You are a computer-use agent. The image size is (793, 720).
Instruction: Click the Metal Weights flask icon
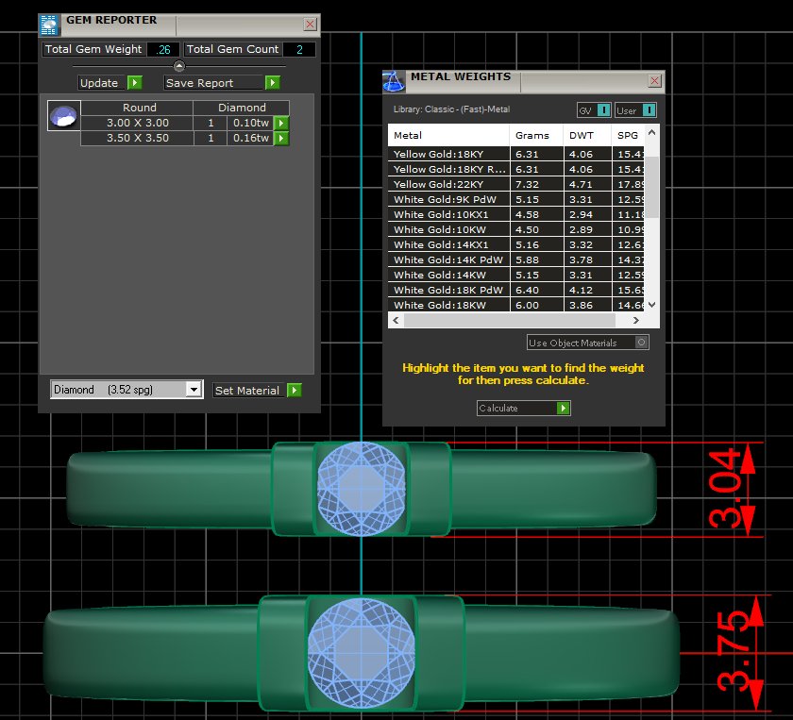pyautogui.click(x=394, y=82)
